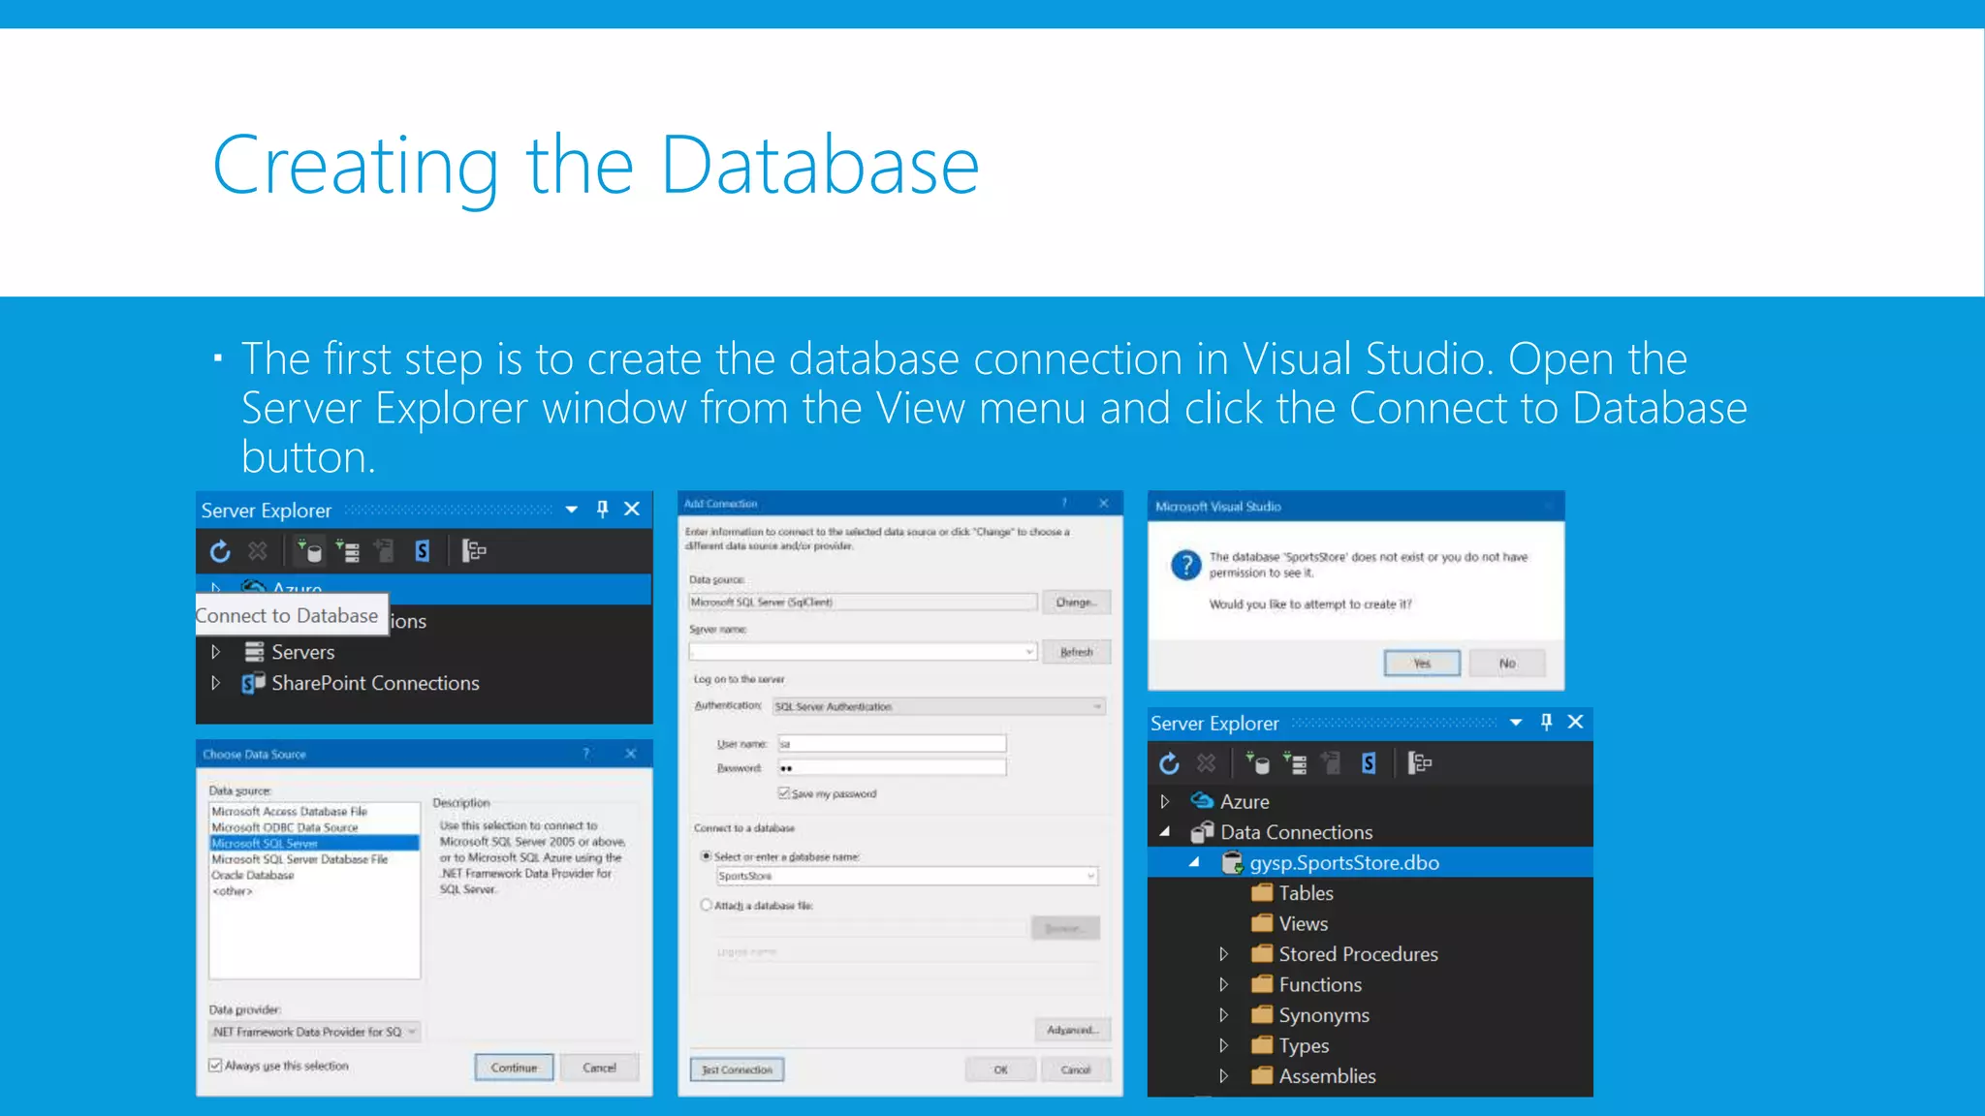Click User name input field
The height and width of the screenshot is (1116, 1985).
892,743
